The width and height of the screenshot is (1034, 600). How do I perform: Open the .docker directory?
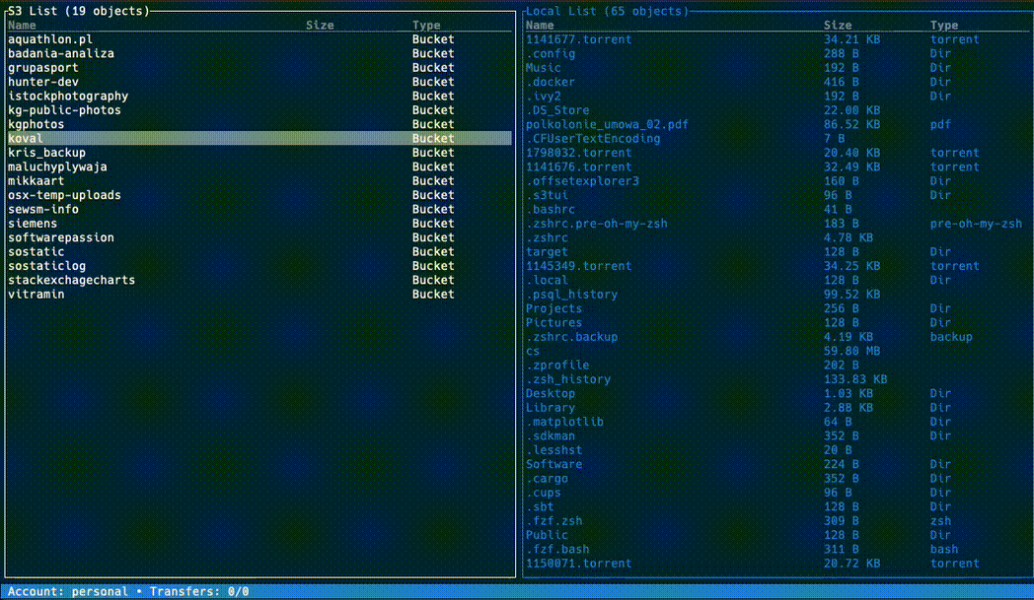click(x=550, y=83)
